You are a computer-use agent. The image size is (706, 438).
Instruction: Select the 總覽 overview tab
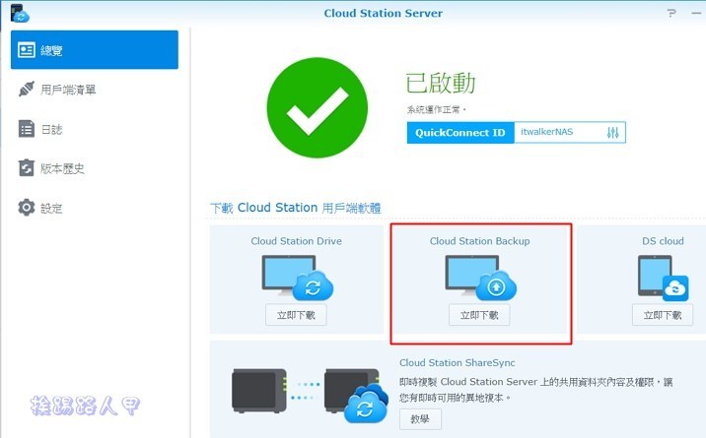[x=95, y=49]
